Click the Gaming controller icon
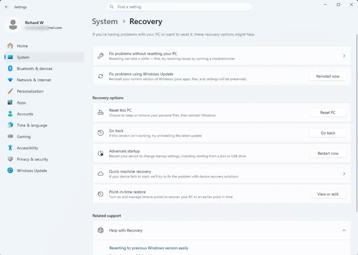The width and height of the screenshot is (358, 255). click(10, 136)
